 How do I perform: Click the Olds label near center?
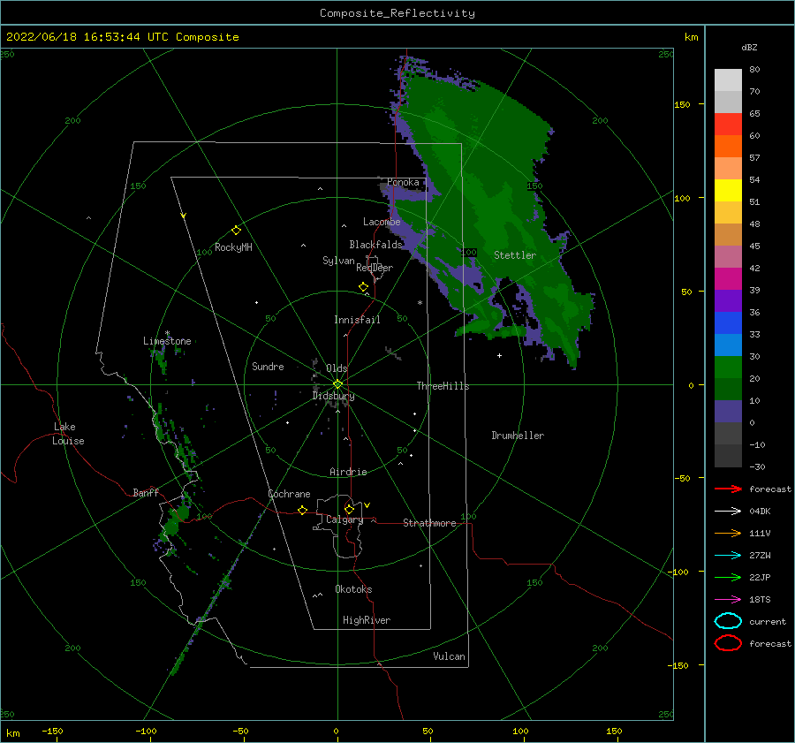337,368
